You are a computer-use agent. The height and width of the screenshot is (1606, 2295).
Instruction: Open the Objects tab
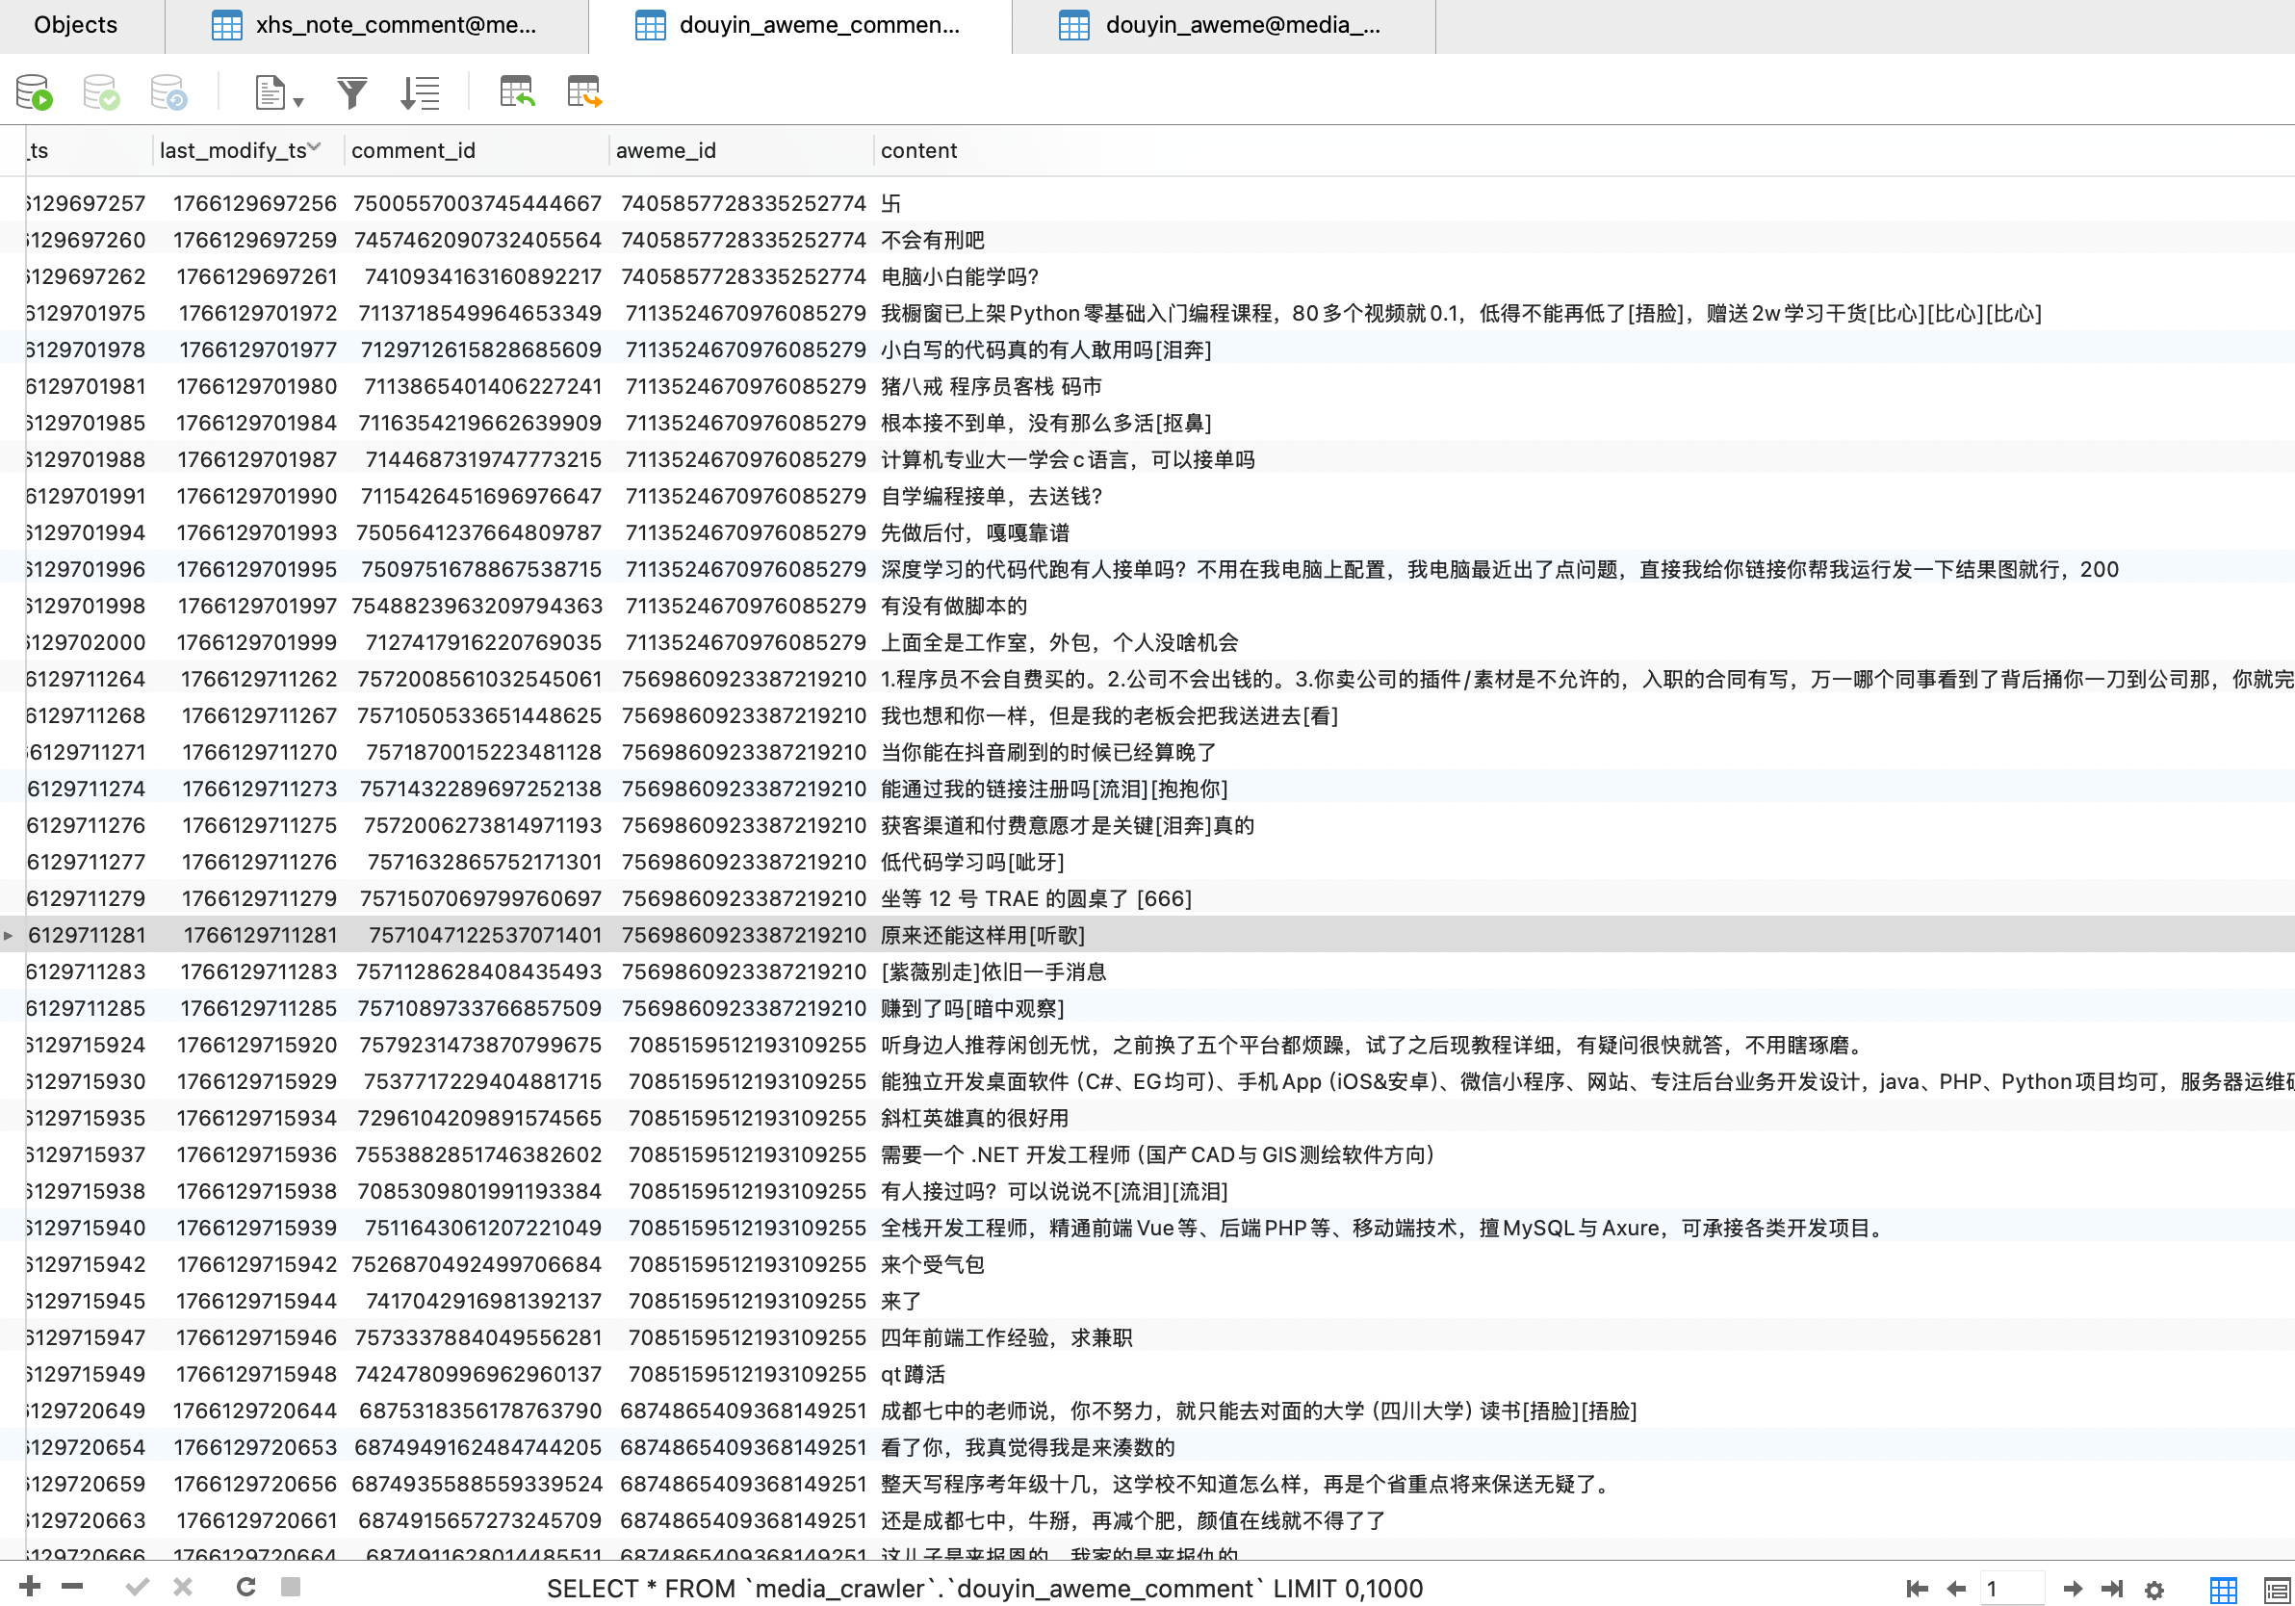coord(75,25)
